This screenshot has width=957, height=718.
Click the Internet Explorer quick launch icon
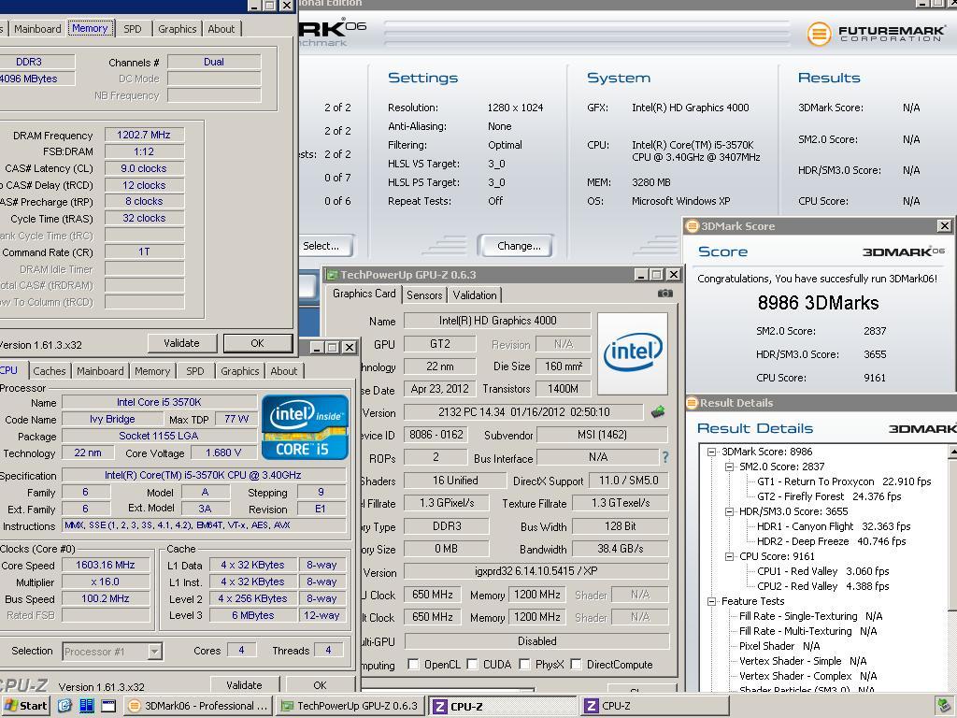point(64,706)
